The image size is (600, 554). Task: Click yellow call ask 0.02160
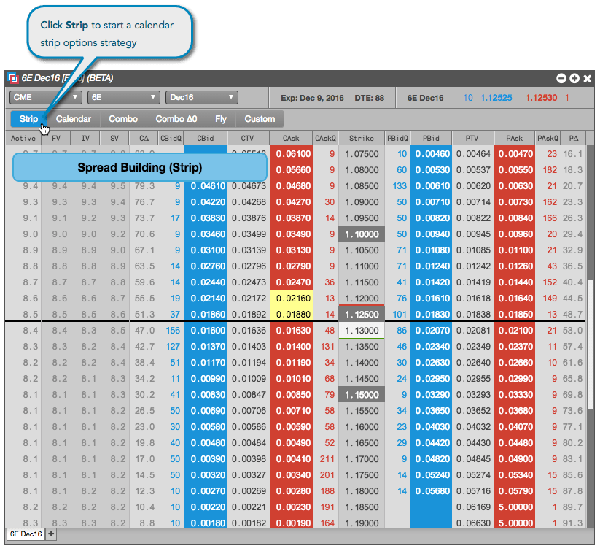[x=292, y=298]
